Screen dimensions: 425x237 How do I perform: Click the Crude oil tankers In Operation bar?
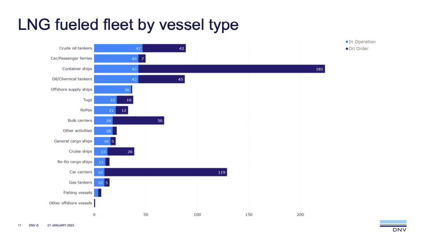click(x=118, y=48)
